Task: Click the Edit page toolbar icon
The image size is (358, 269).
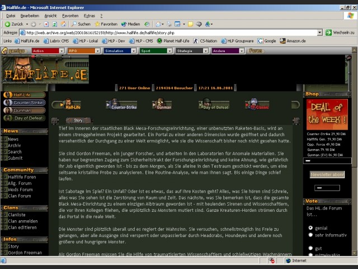Action: pos(177,24)
